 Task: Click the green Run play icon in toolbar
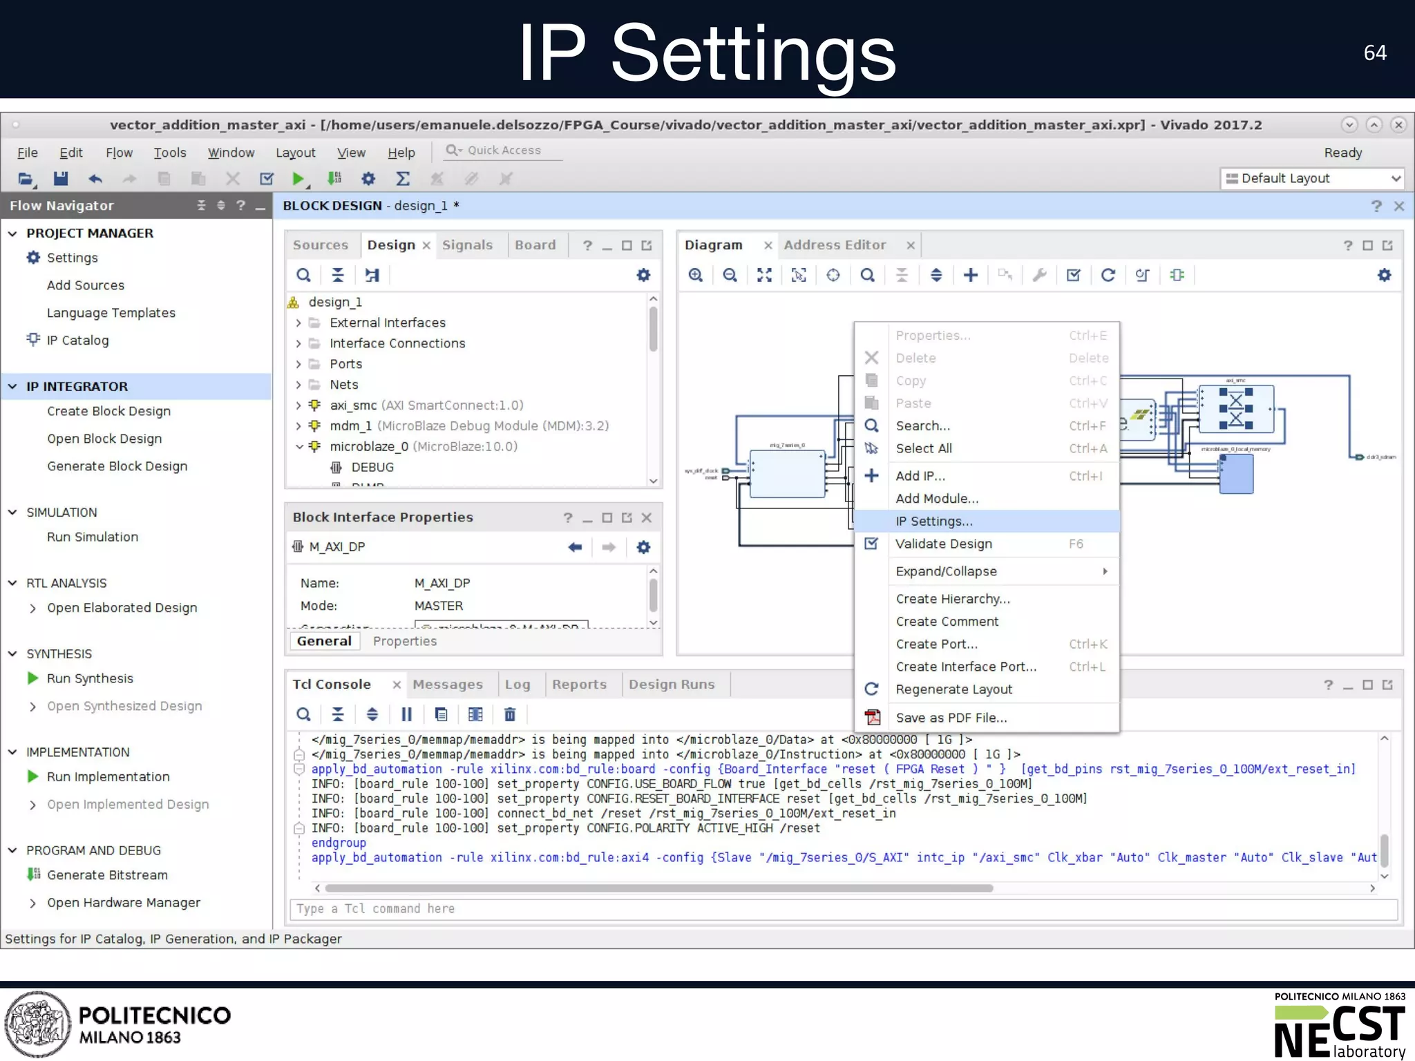[298, 179]
